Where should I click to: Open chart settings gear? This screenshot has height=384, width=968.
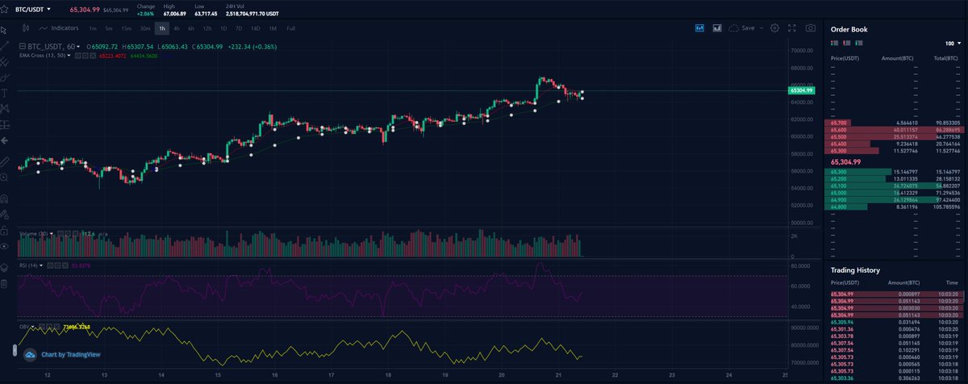[x=774, y=27]
